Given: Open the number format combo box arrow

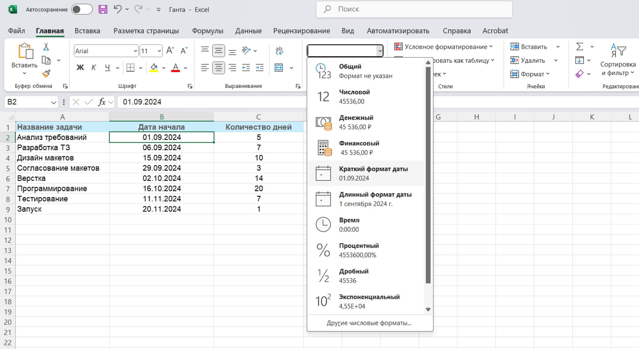Looking at the screenshot, I should pyautogui.click(x=380, y=51).
